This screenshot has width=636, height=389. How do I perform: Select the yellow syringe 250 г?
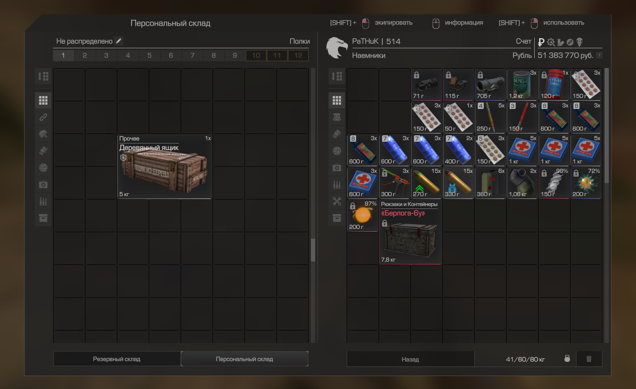coord(490,117)
